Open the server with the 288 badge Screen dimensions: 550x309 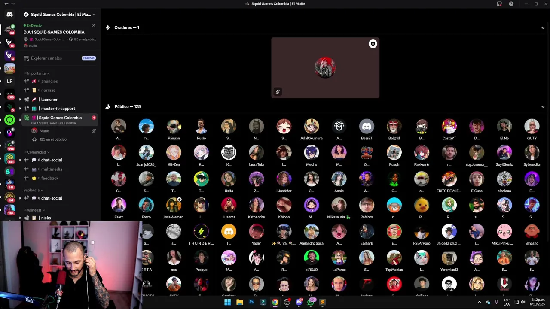[x=9, y=94]
